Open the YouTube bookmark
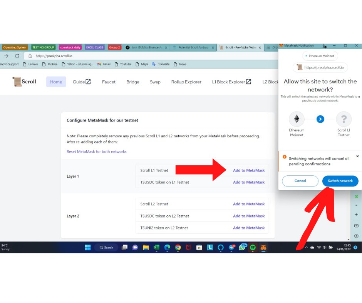The height and width of the screenshot is (303, 362). click(x=123, y=64)
